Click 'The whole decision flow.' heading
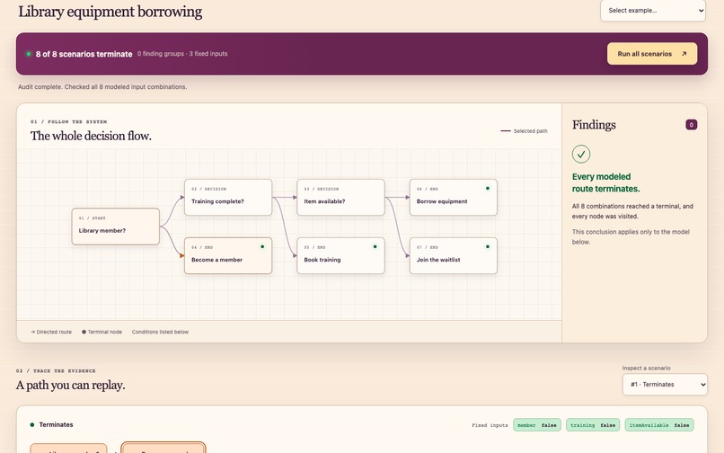The width and height of the screenshot is (724, 453). pos(91,136)
